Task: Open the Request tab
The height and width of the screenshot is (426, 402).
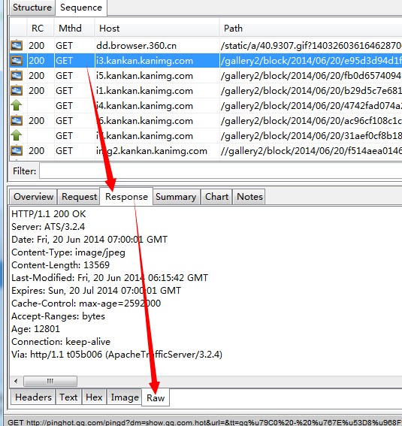Action: coord(79,197)
